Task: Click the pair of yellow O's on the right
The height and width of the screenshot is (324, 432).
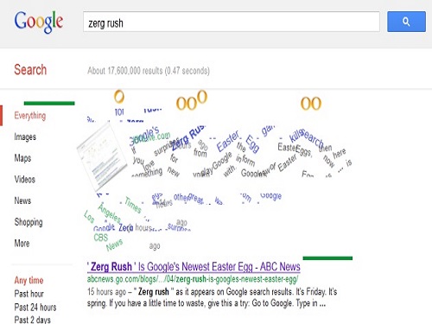Action: click(311, 104)
